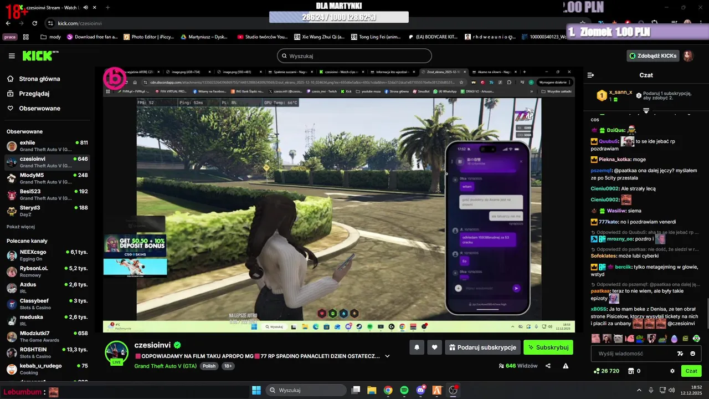The width and height of the screenshot is (709, 399).
Task: Reload the browser page
Action: point(35,23)
